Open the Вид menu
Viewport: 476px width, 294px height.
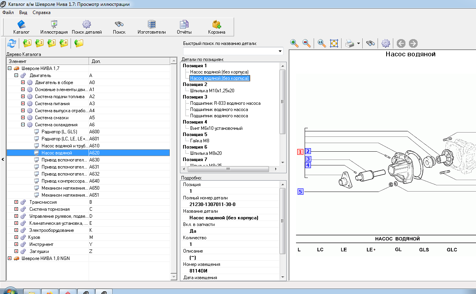23,12
